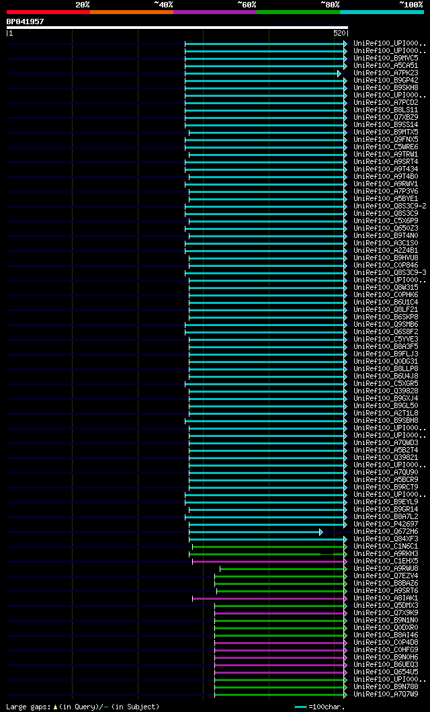Select the purple alignment bar of A8IAK1
This screenshot has width=430, height=712.
tap(270, 598)
